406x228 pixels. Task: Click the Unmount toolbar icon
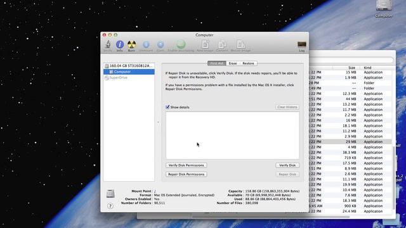[x=146, y=44]
